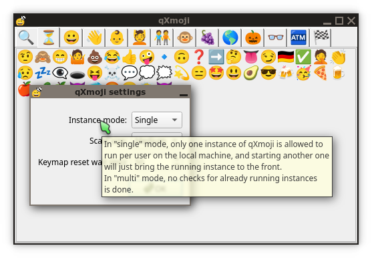Pick the squinting tongue-out face emoji

point(95,73)
